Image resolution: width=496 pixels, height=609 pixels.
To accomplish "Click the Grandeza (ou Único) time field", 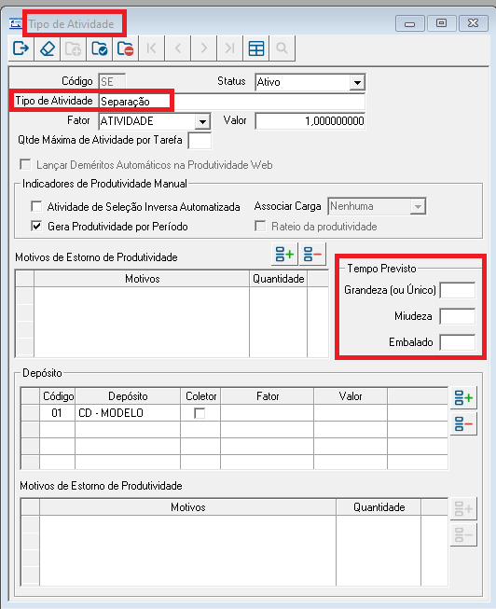I will pyautogui.click(x=458, y=290).
